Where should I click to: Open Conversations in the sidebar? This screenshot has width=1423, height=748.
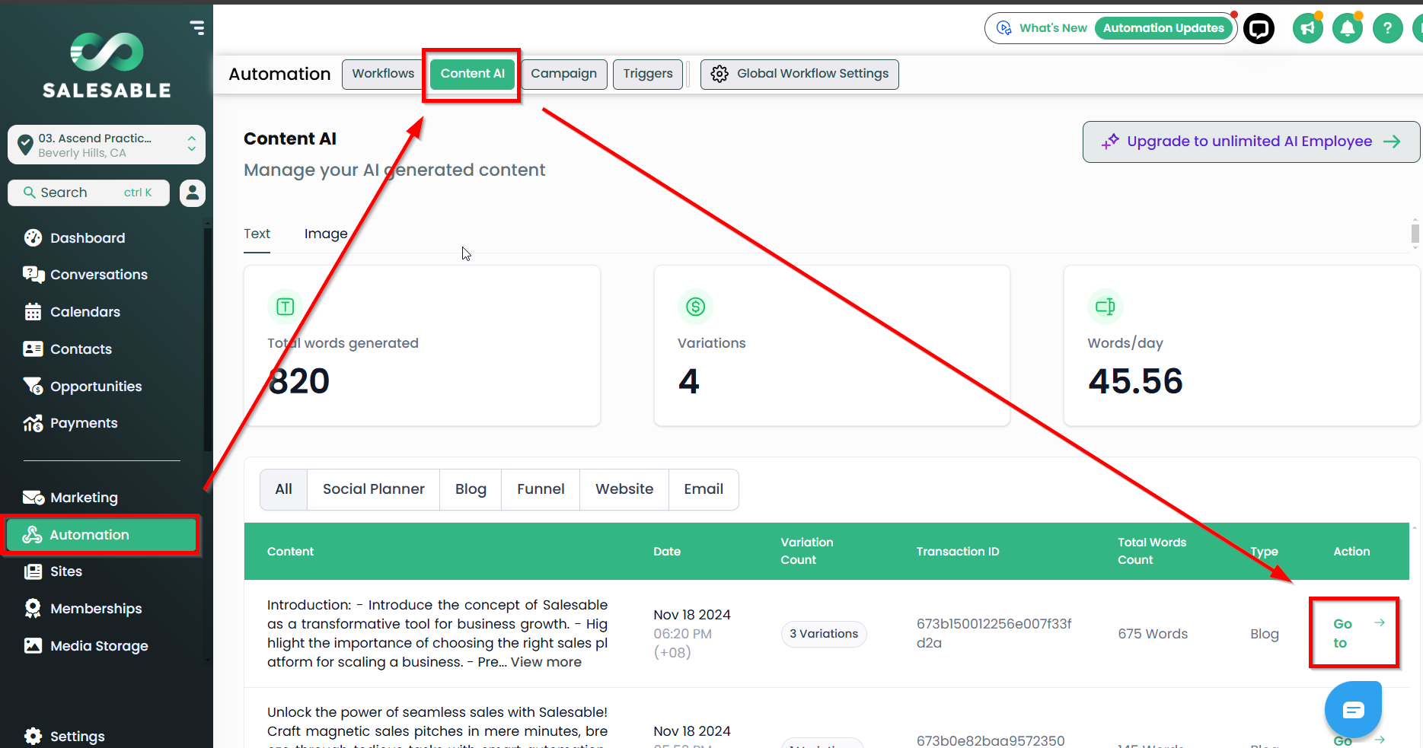(99, 275)
